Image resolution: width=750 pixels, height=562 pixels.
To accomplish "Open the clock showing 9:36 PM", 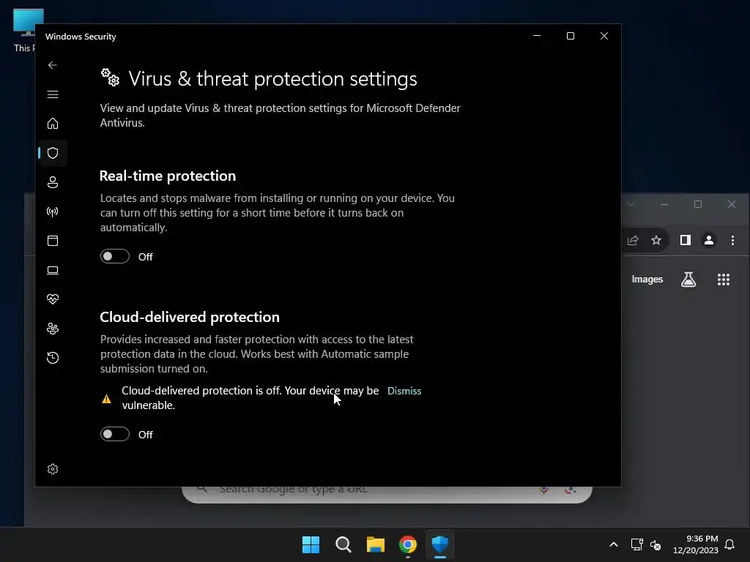I will pos(696,544).
